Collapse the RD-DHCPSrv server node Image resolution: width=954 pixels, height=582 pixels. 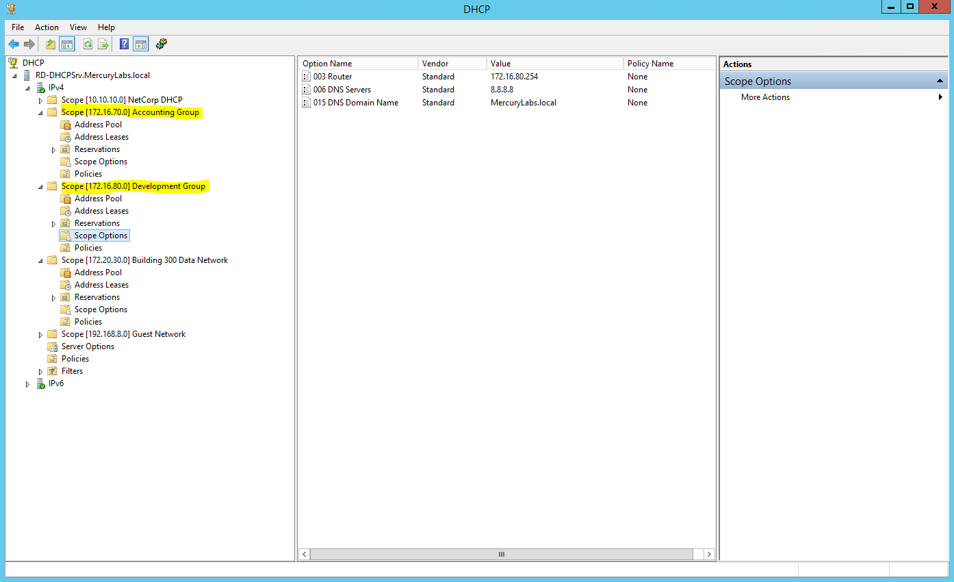pyautogui.click(x=15, y=76)
